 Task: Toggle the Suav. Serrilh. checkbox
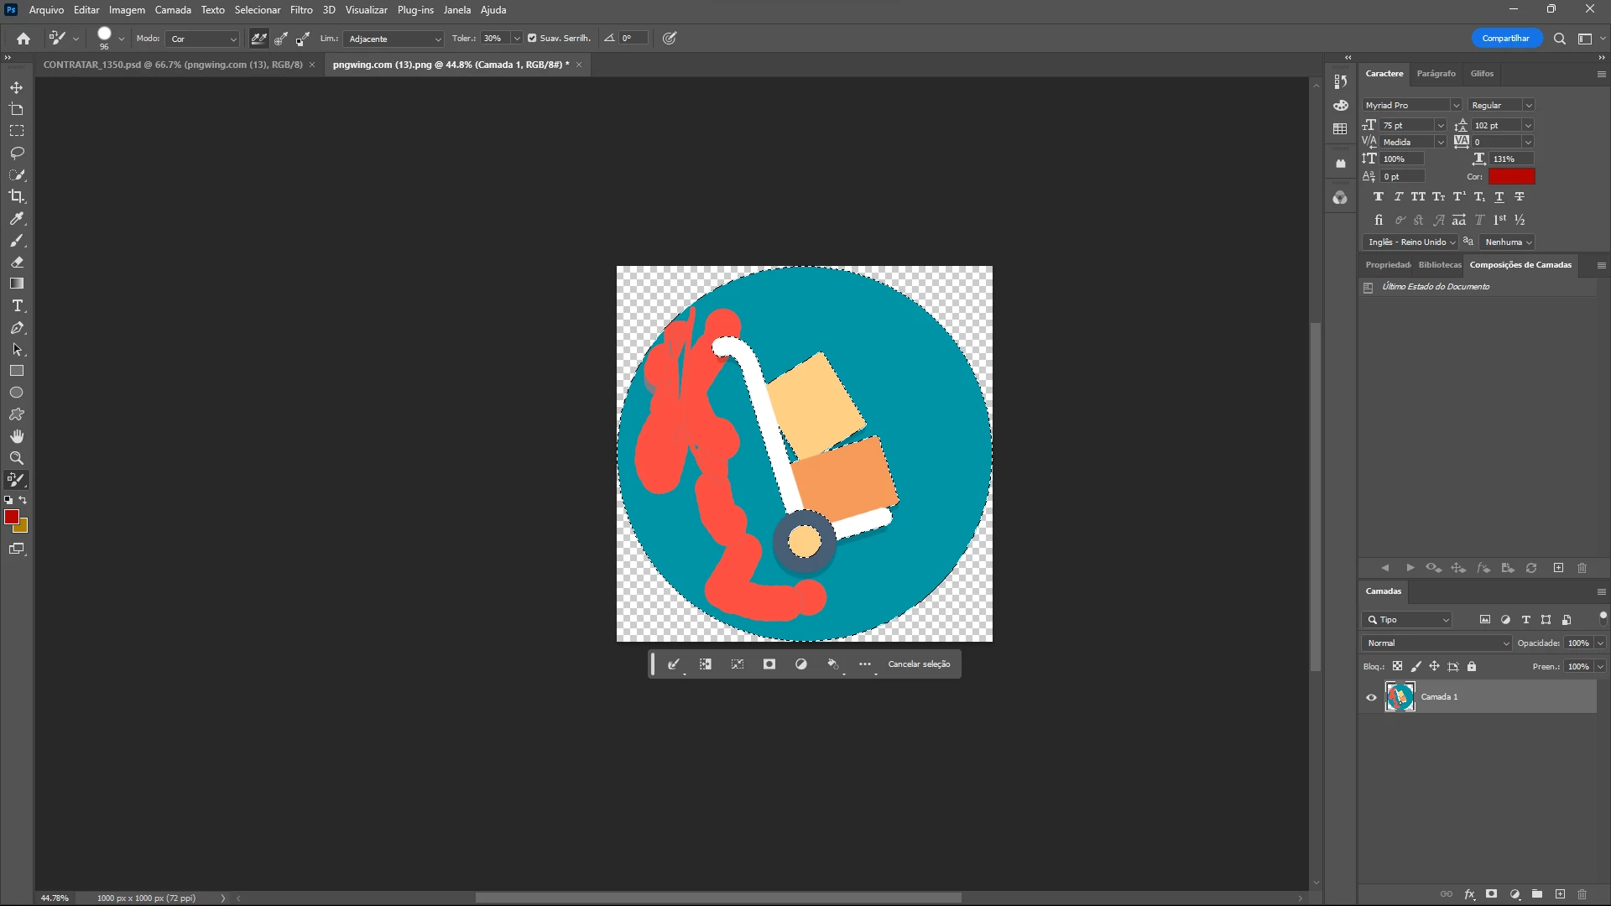point(532,39)
